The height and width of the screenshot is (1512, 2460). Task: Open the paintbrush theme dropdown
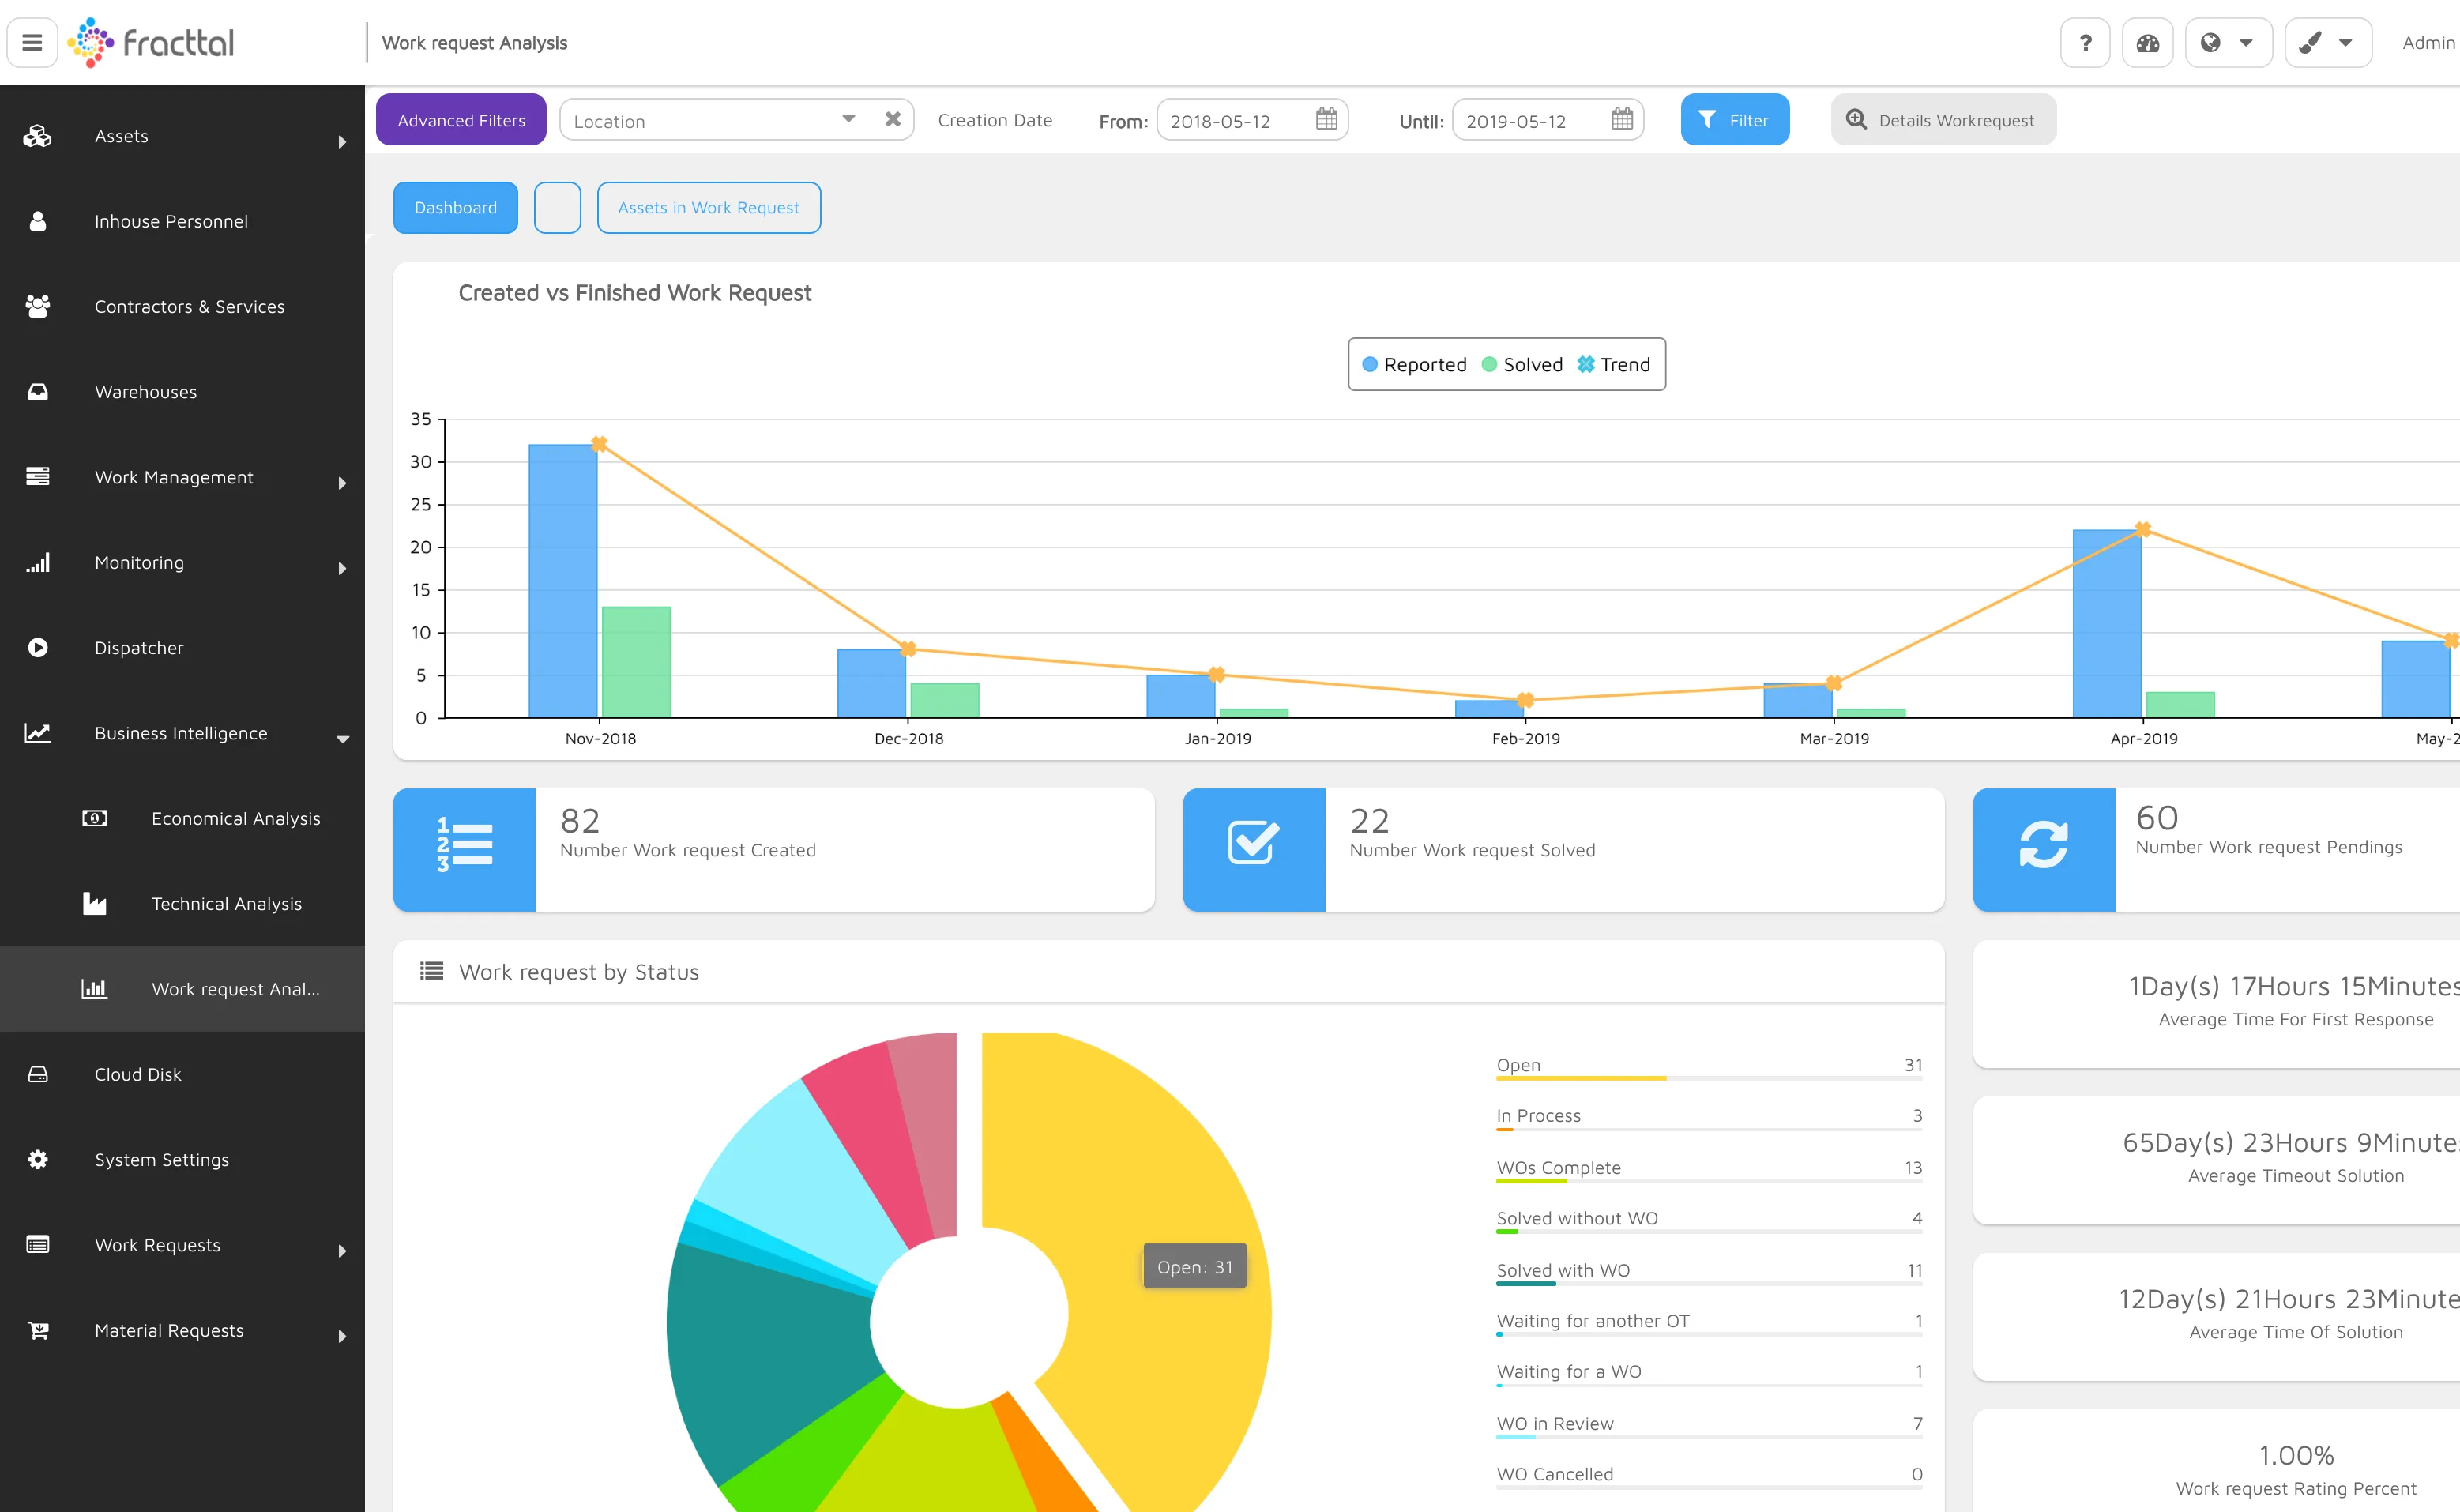click(x=2327, y=43)
